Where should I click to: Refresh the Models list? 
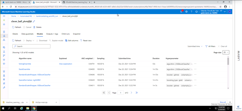(16, 41)
